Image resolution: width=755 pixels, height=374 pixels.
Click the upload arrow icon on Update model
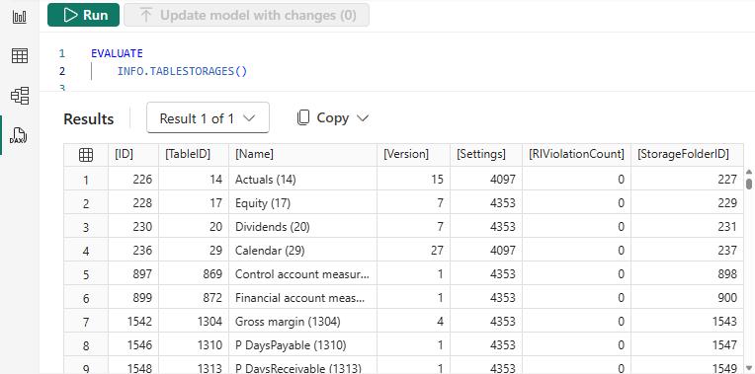point(146,15)
